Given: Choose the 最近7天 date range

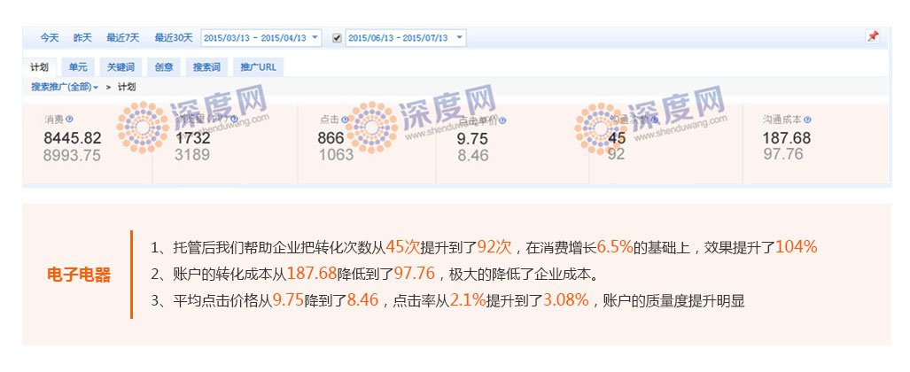Looking at the screenshot, I should point(122,38).
